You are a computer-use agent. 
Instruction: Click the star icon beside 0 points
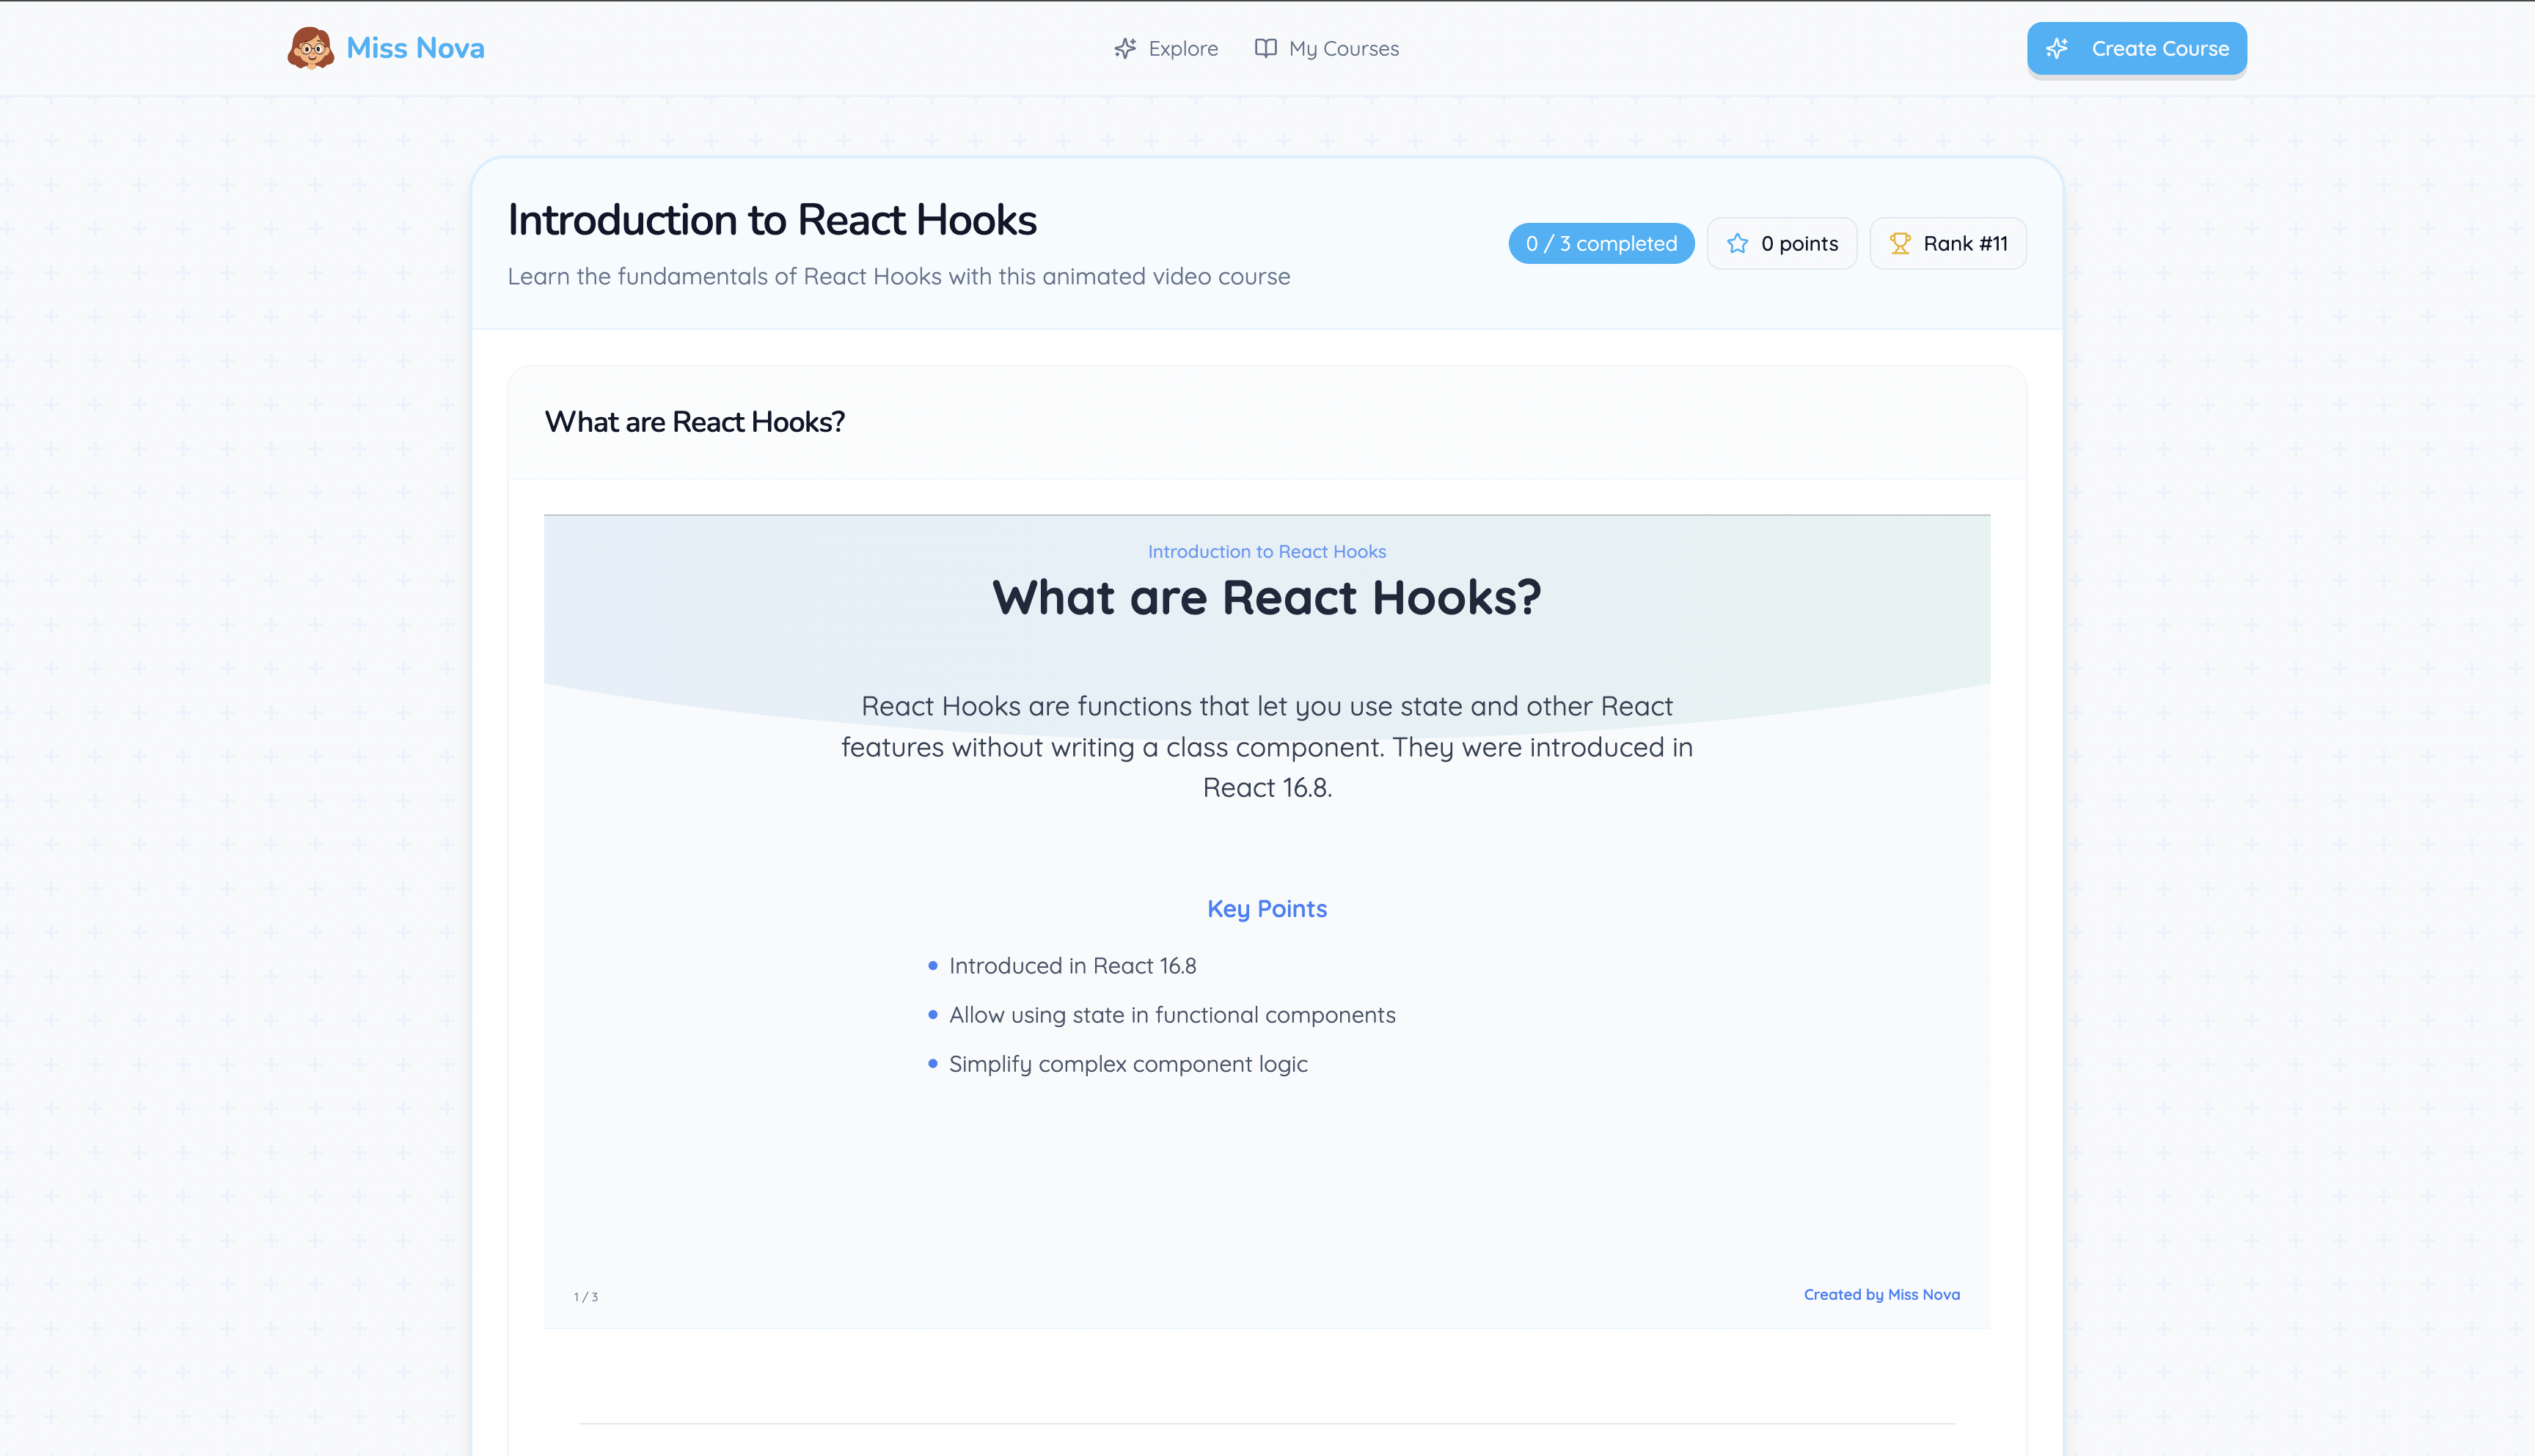coord(1738,243)
